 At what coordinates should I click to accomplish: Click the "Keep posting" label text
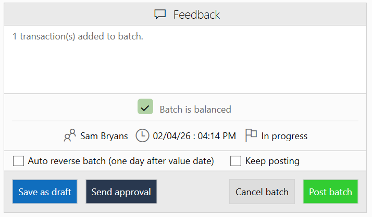[272, 161]
